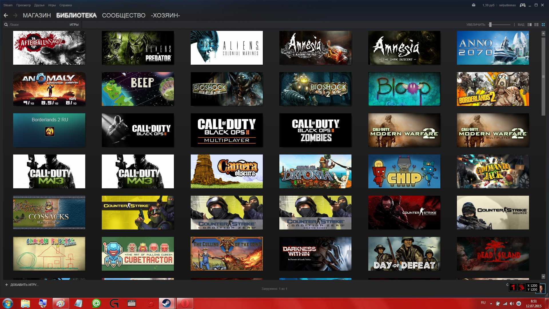The image size is (549, 309).
Task: Click the ДОБАВИТЬ ИГРУ link
Action: point(24,285)
